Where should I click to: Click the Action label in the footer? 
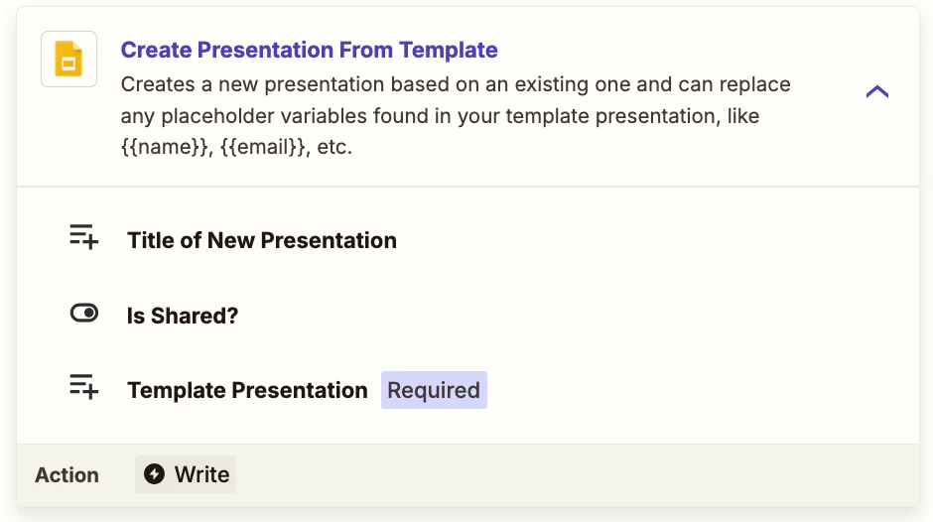coord(67,475)
